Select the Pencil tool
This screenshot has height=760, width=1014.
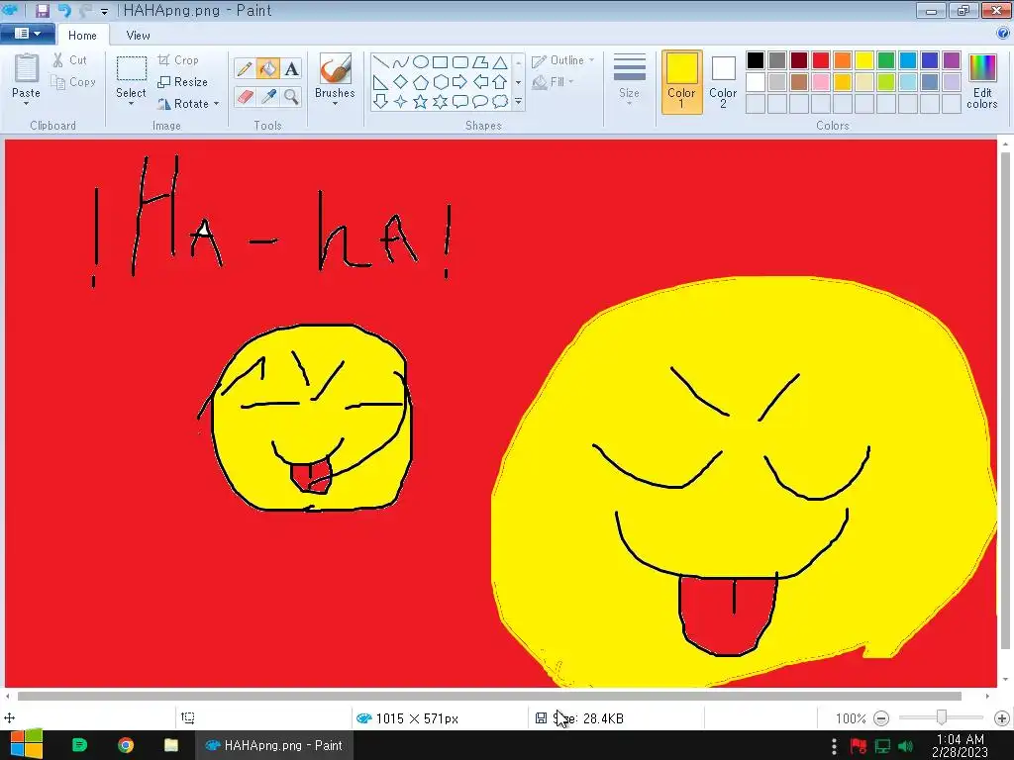point(245,68)
